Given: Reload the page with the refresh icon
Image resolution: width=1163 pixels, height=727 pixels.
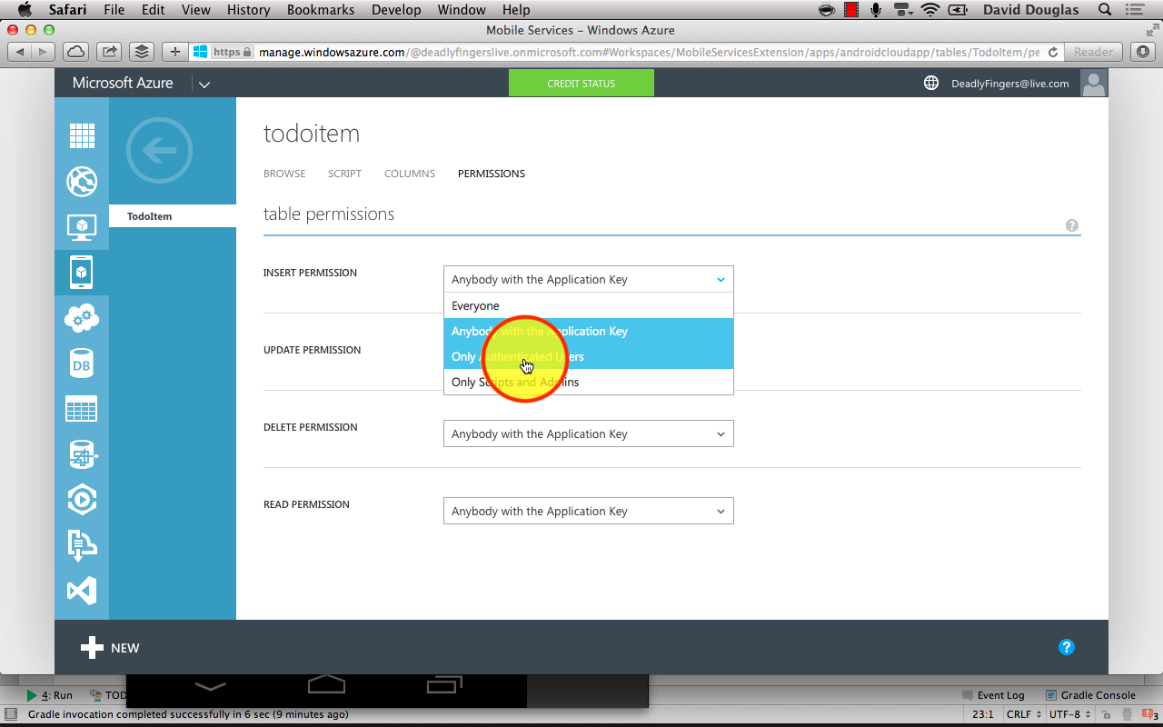Looking at the screenshot, I should [1053, 52].
